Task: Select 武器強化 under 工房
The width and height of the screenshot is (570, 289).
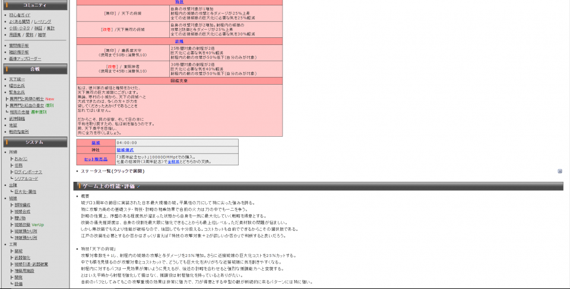Action: 21,257
